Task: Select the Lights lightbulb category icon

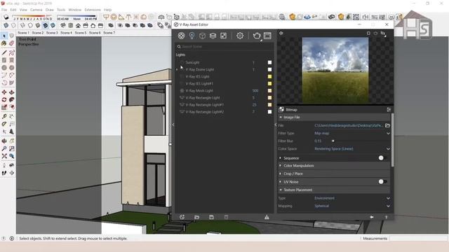Action: pyautogui.click(x=192, y=36)
